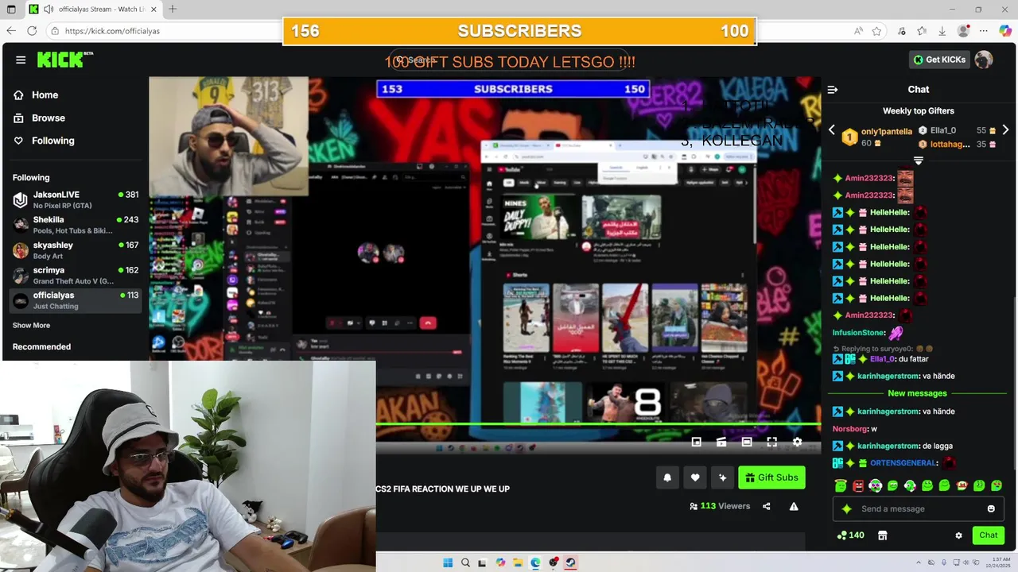Open File Explorer from the taskbar

point(518,562)
